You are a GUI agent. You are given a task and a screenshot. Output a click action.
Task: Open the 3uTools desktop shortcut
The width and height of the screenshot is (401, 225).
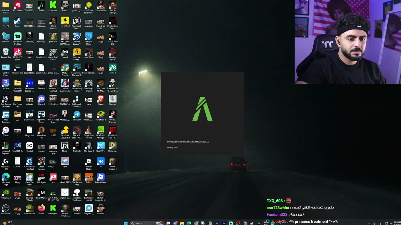tap(6, 85)
